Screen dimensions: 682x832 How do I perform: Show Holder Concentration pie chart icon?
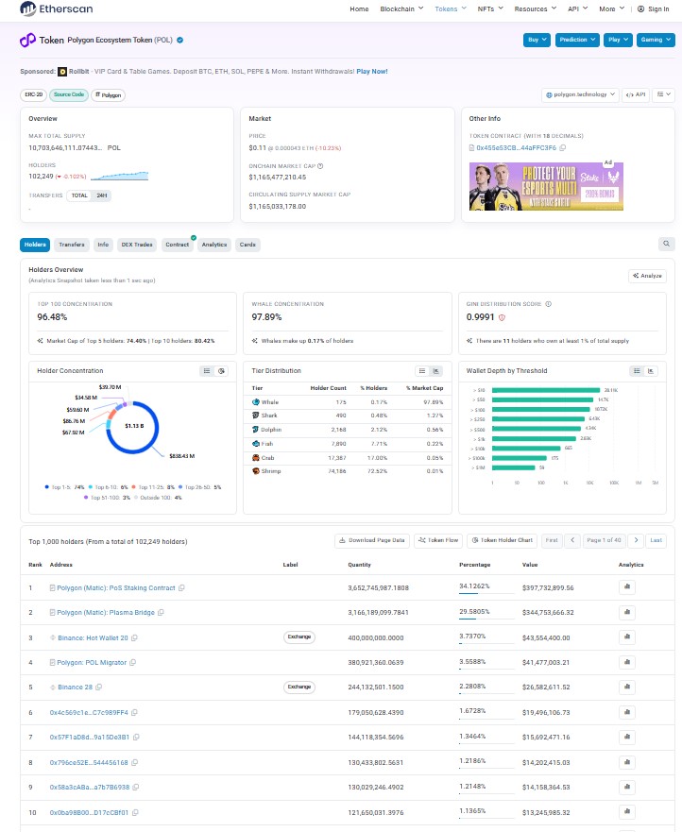click(x=221, y=371)
